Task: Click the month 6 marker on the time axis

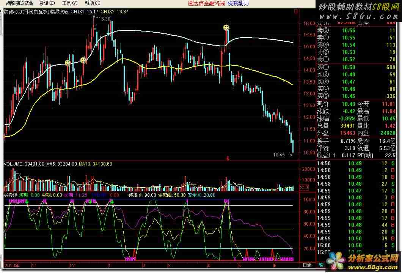Action: tap(275, 265)
